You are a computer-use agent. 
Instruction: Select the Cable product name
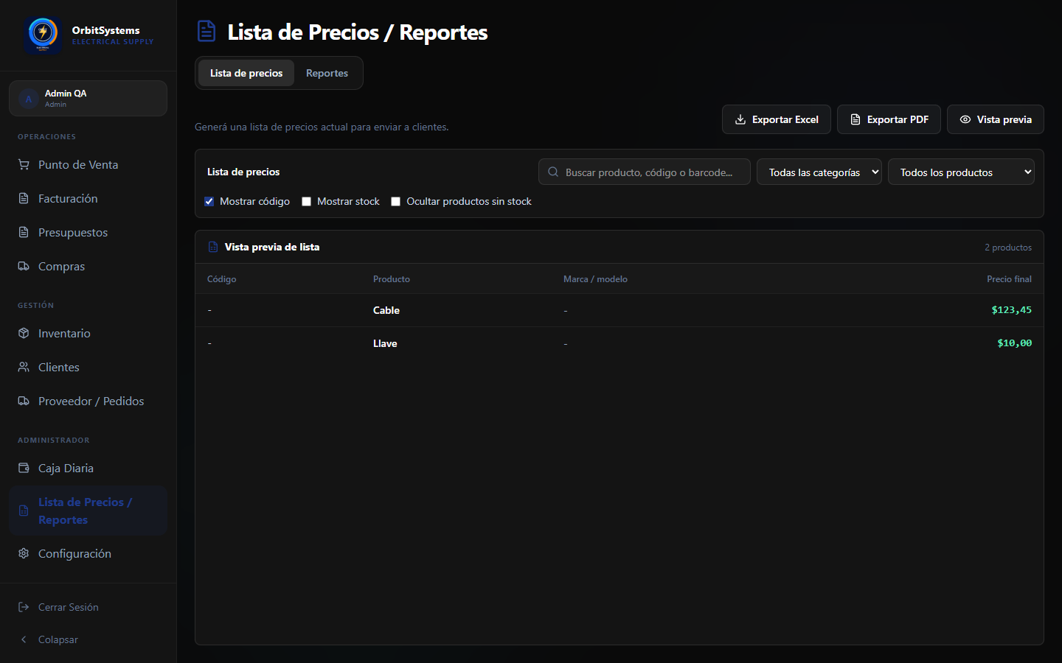pyautogui.click(x=386, y=310)
